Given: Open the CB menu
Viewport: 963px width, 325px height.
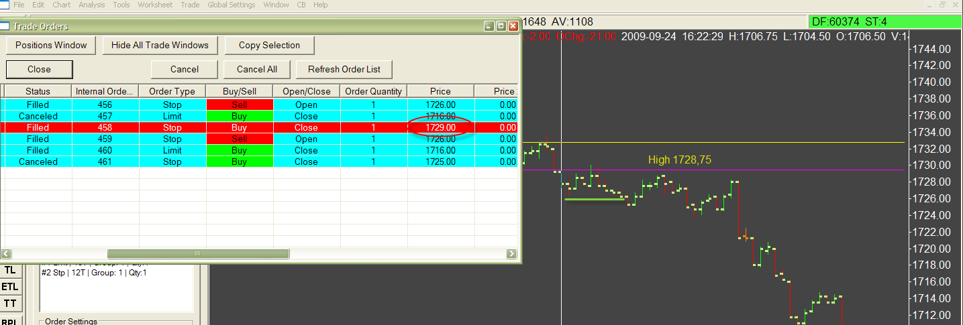Looking at the screenshot, I should (301, 5).
